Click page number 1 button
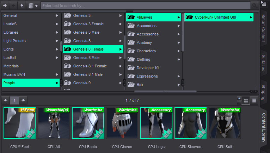This screenshot has width=270, height=153. [14, 100]
